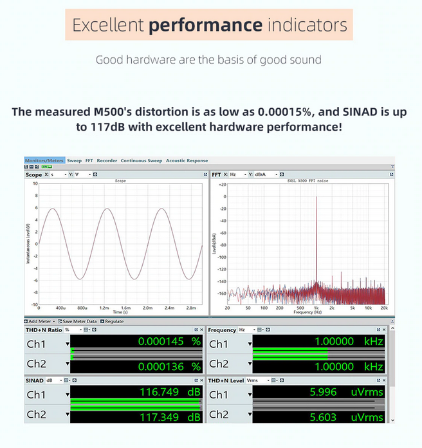Open THD+N Level display options icon
Viewport: 422px width, 448px height.
(275, 380)
